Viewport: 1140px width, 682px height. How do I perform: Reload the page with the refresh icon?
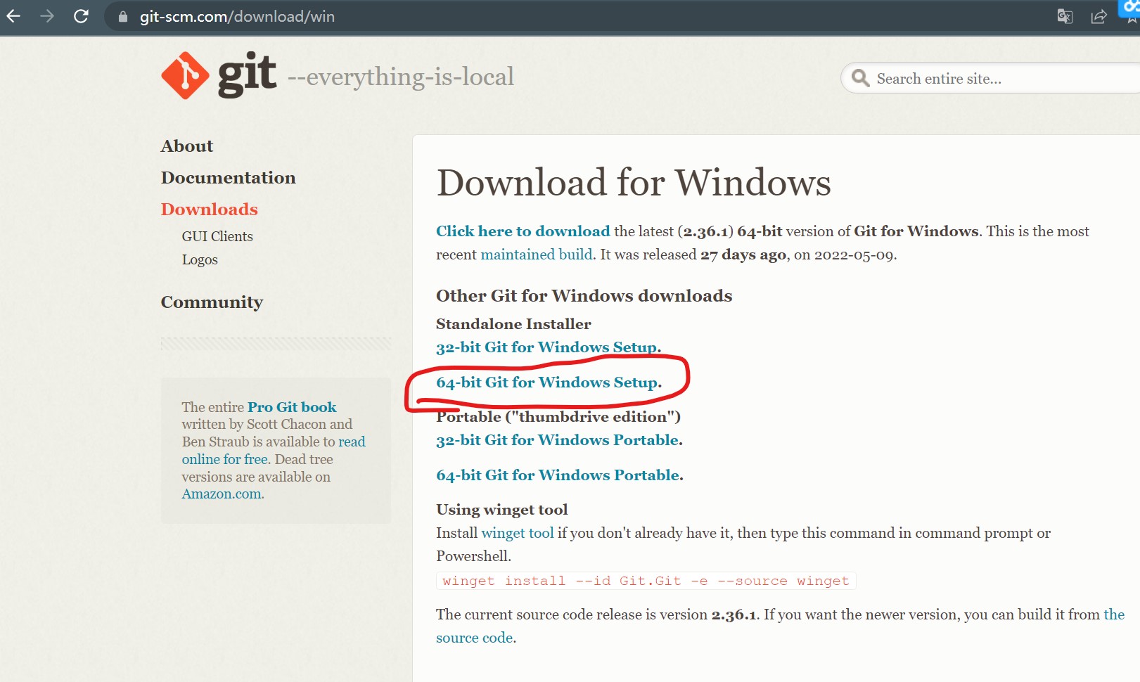click(x=81, y=16)
